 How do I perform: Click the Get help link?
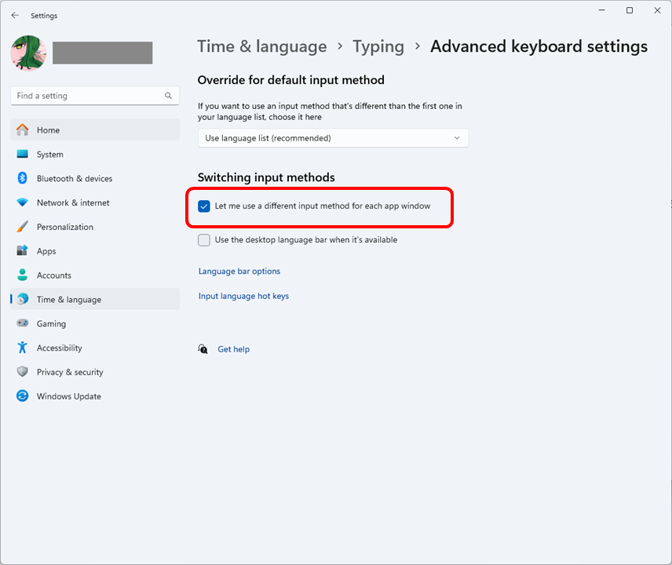pyautogui.click(x=233, y=349)
